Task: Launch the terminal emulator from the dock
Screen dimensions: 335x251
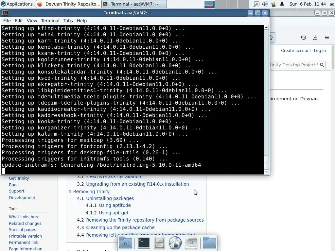Action: [x=144, y=243]
